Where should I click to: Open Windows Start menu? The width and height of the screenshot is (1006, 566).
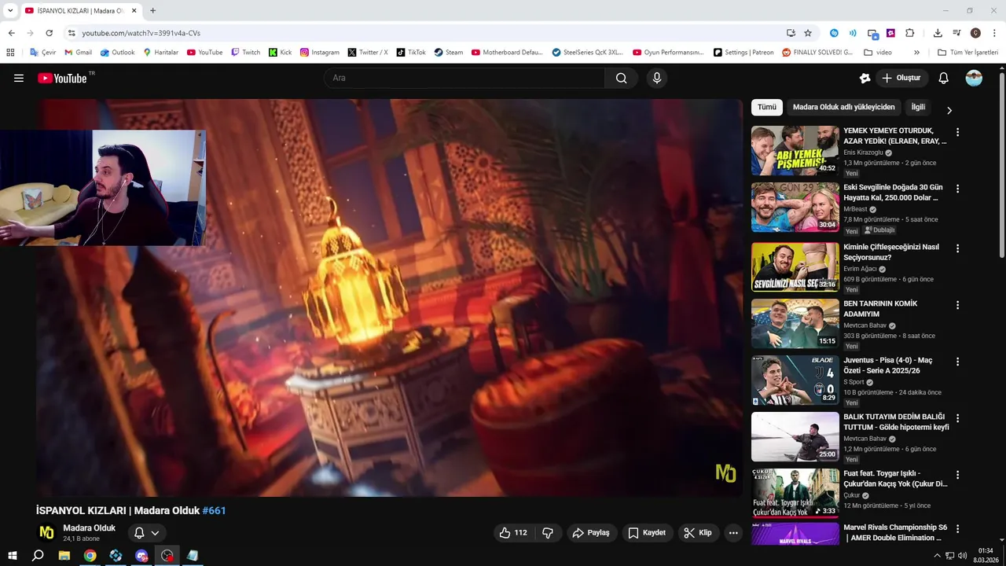tap(12, 556)
